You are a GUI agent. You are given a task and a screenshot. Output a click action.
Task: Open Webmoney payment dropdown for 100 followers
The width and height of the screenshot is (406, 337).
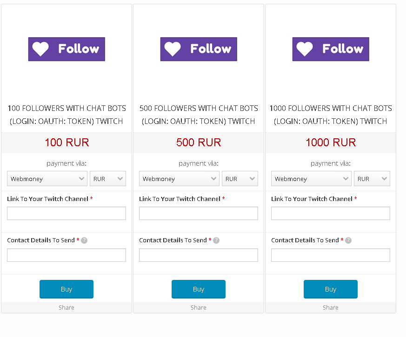click(x=47, y=179)
